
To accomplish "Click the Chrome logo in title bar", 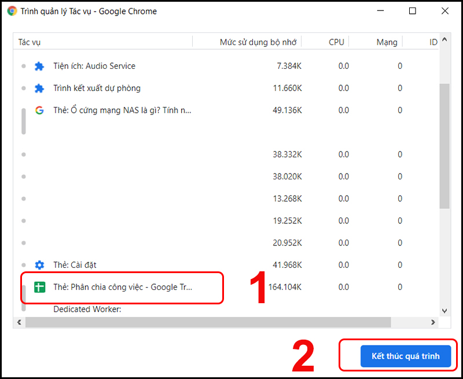I will (x=12, y=11).
